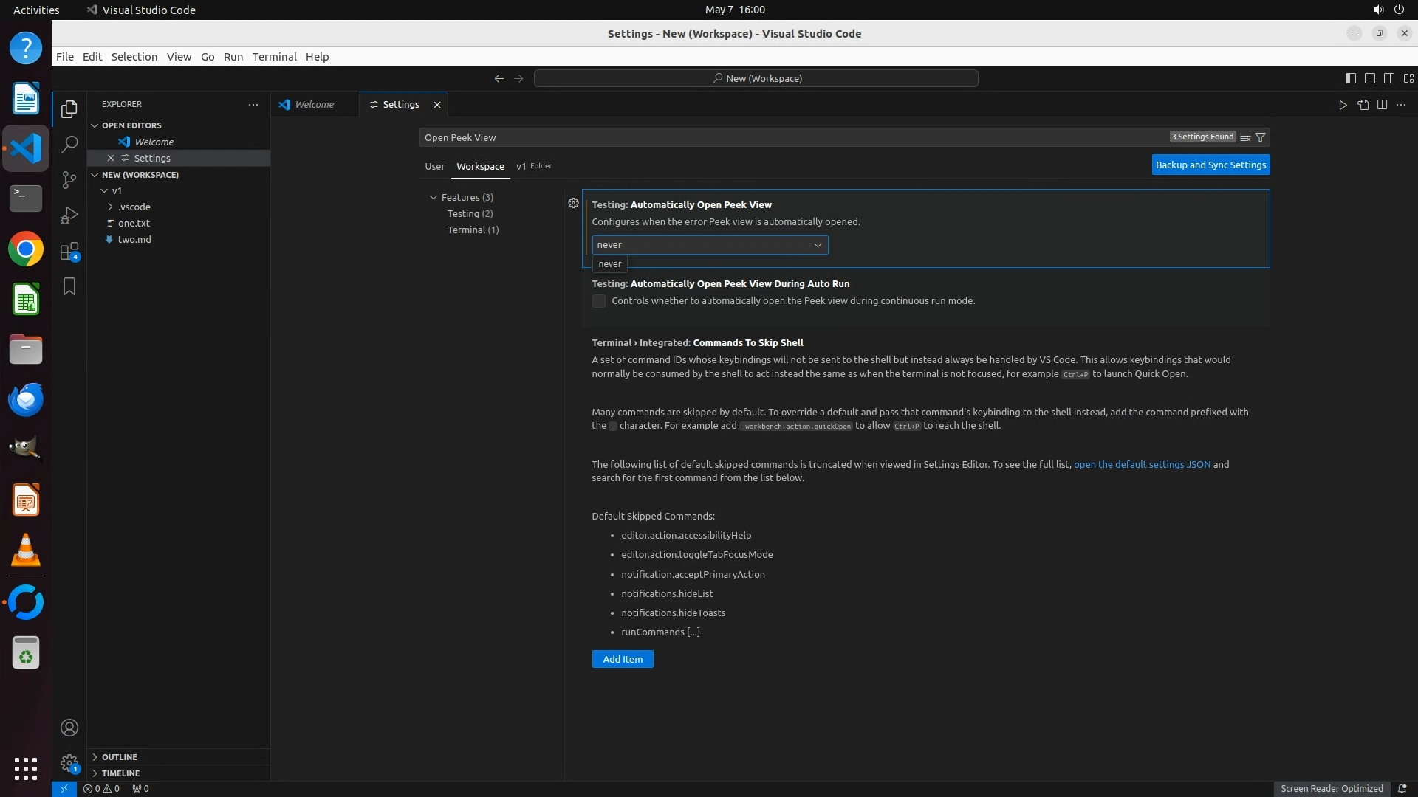This screenshot has height=797, width=1418.
Task: Expand the Outline section
Action: pos(120,757)
